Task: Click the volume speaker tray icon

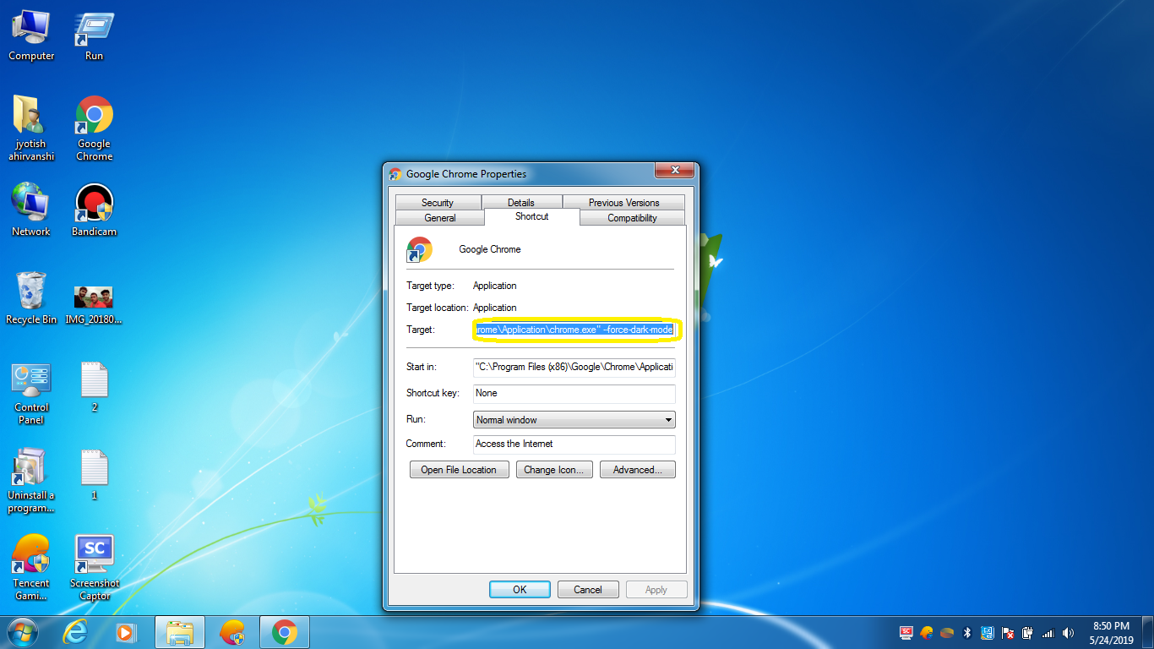Action: 1069,632
